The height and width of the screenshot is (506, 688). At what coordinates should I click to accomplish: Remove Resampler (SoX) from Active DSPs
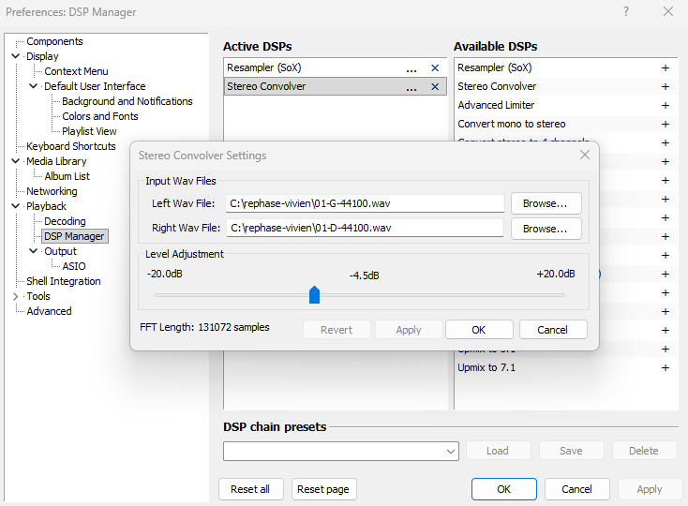click(435, 68)
